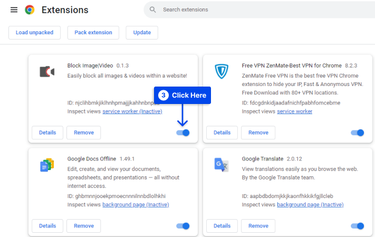The width and height of the screenshot is (375, 237).
Task: Switch off the Google Translate extension
Action: tap(357, 226)
